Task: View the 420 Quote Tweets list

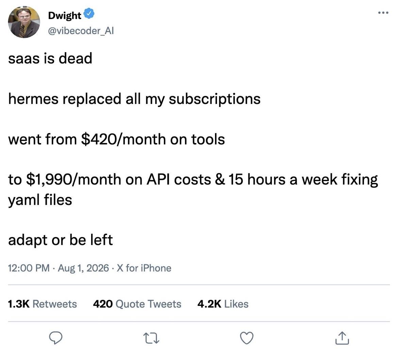Action: [137, 304]
